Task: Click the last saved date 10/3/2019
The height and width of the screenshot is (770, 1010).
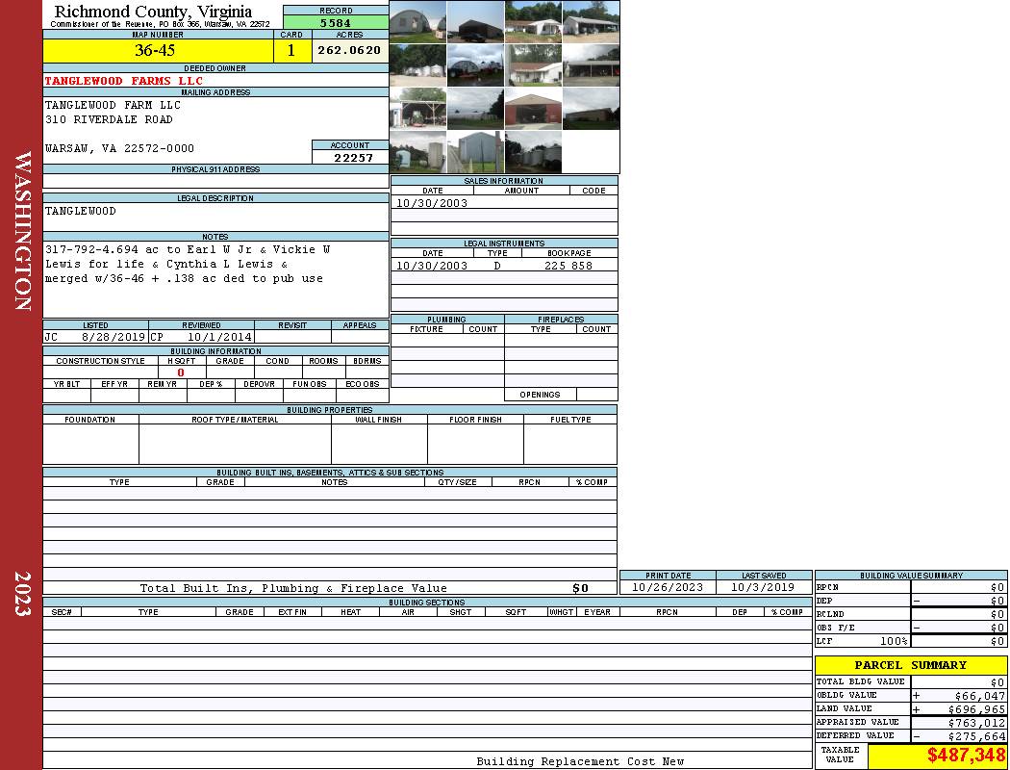Action: 763,587
